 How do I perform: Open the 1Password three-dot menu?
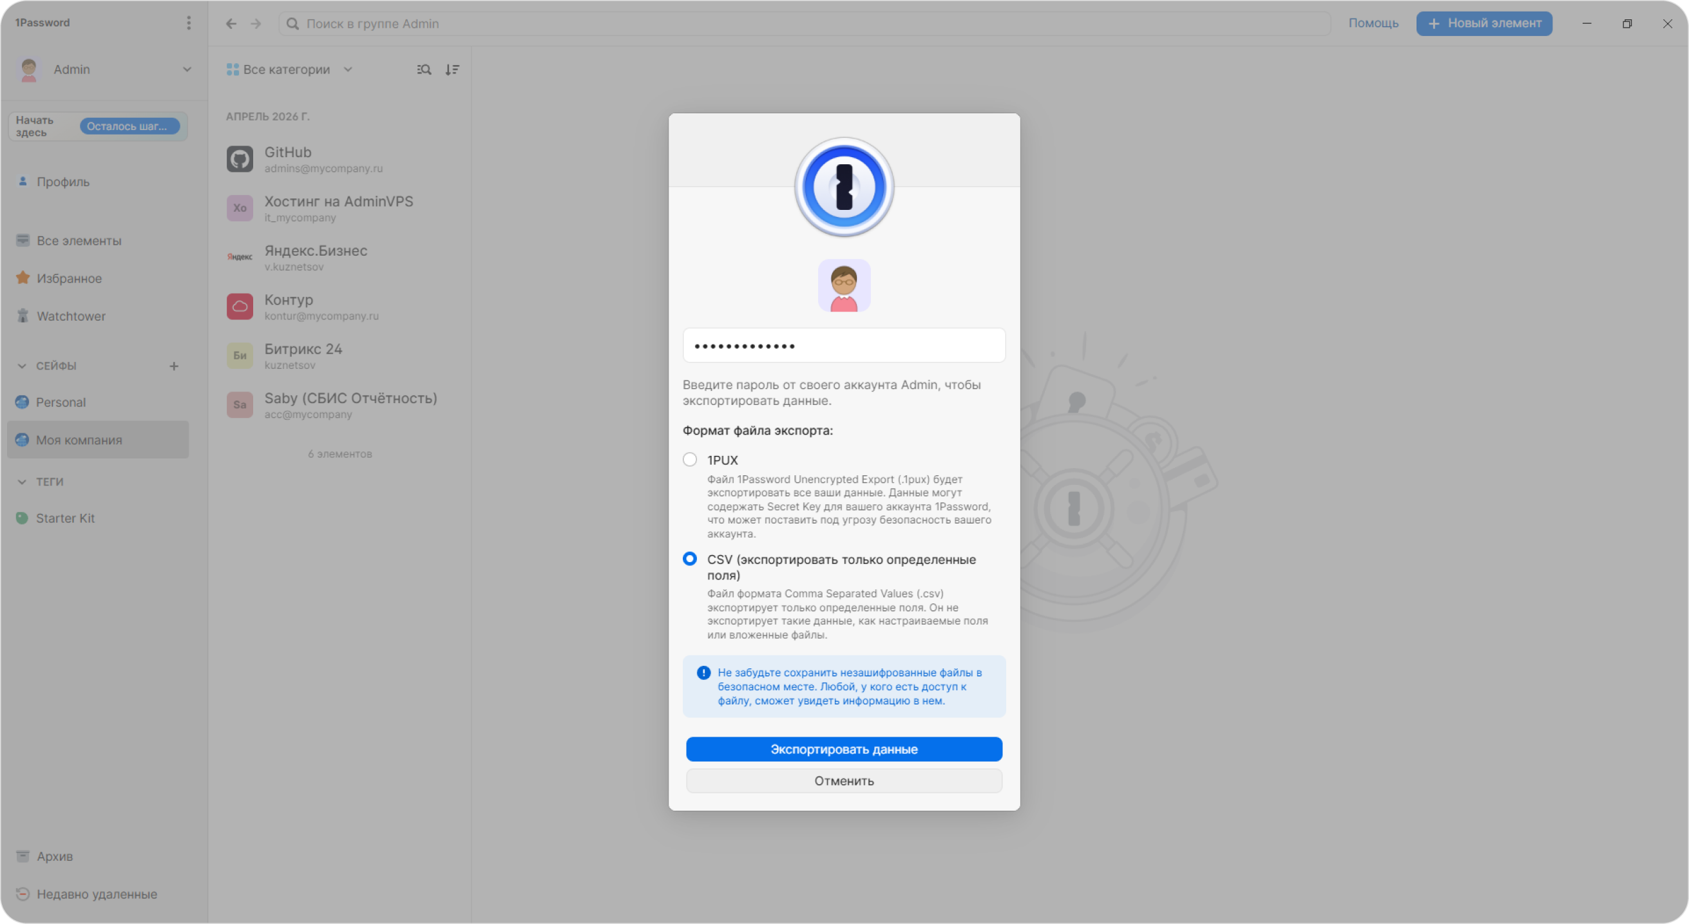(189, 23)
